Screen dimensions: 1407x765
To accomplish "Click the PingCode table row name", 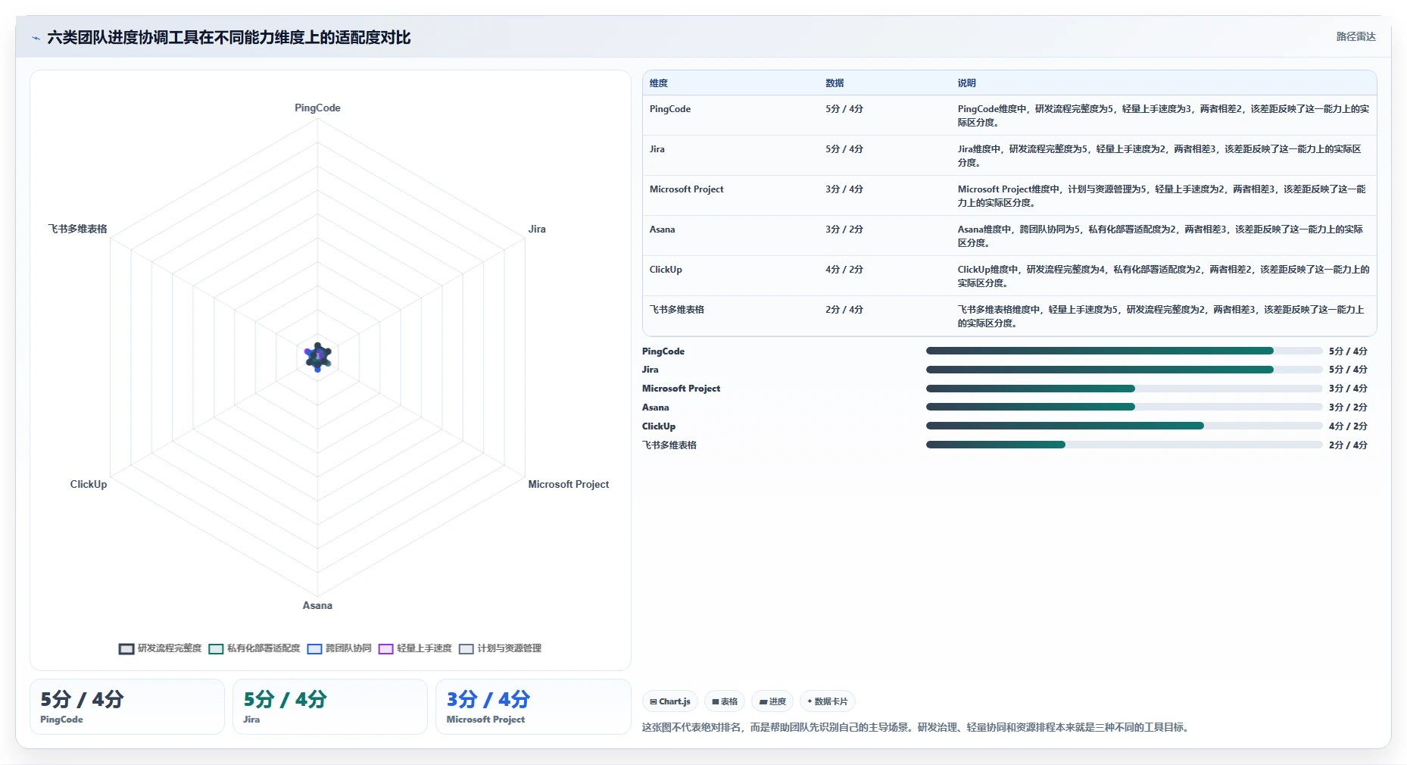I will coord(670,109).
